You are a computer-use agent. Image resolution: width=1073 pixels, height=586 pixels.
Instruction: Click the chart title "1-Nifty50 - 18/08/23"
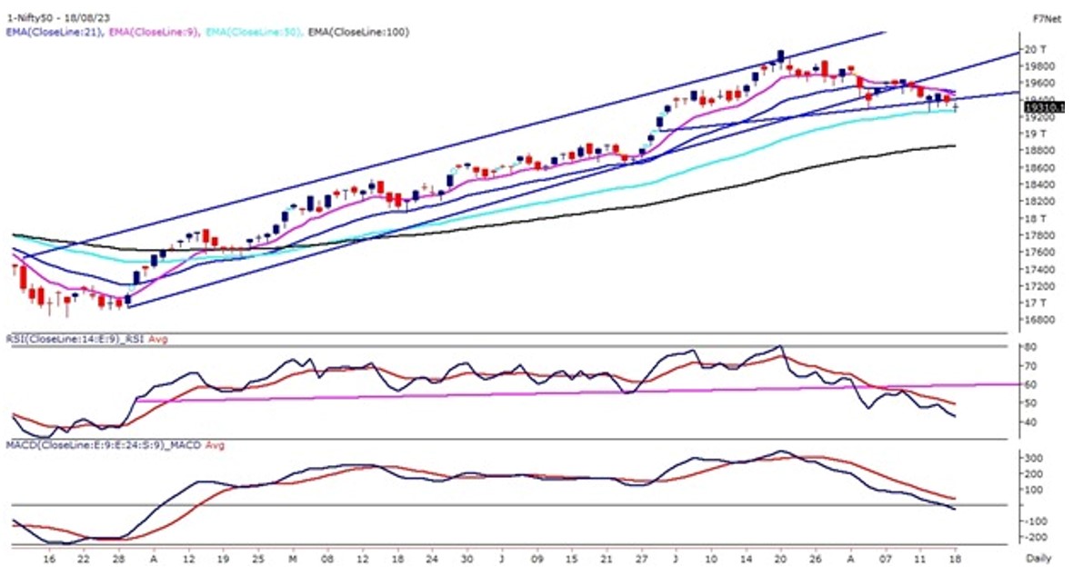pyautogui.click(x=57, y=18)
